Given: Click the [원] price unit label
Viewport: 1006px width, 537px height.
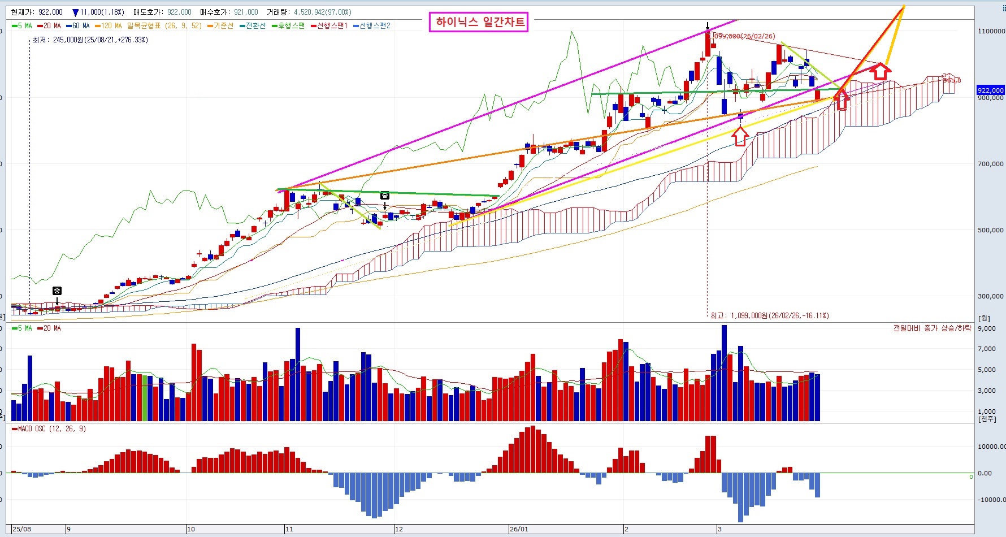Looking at the screenshot, I should point(985,319).
